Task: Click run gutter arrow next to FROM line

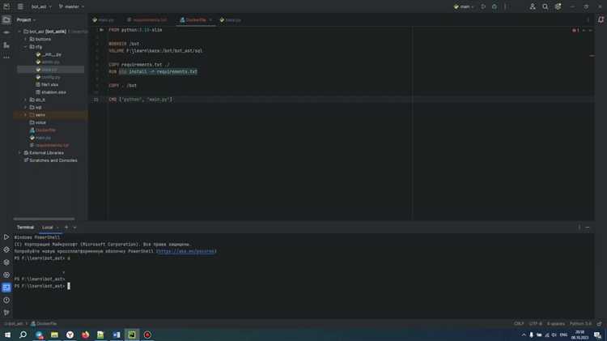Action: [101, 30]
